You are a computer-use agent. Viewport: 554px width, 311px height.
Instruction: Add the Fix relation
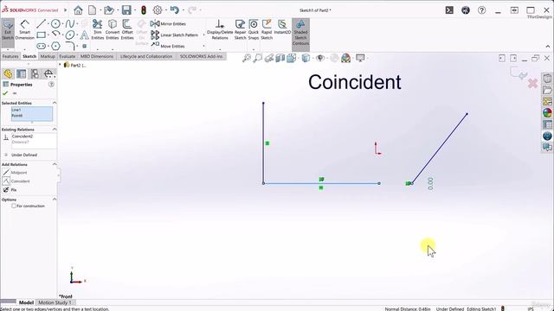click(x=10, y=190)
